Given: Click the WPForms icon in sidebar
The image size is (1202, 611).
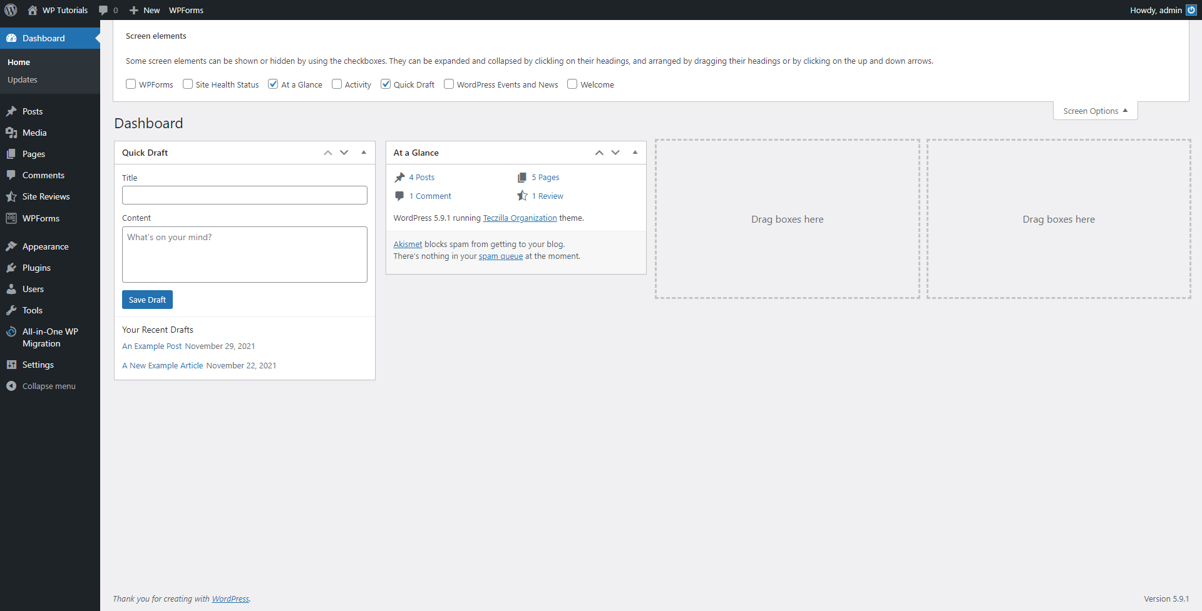Looking at the screenshot, I should click(x=11, y=218).
